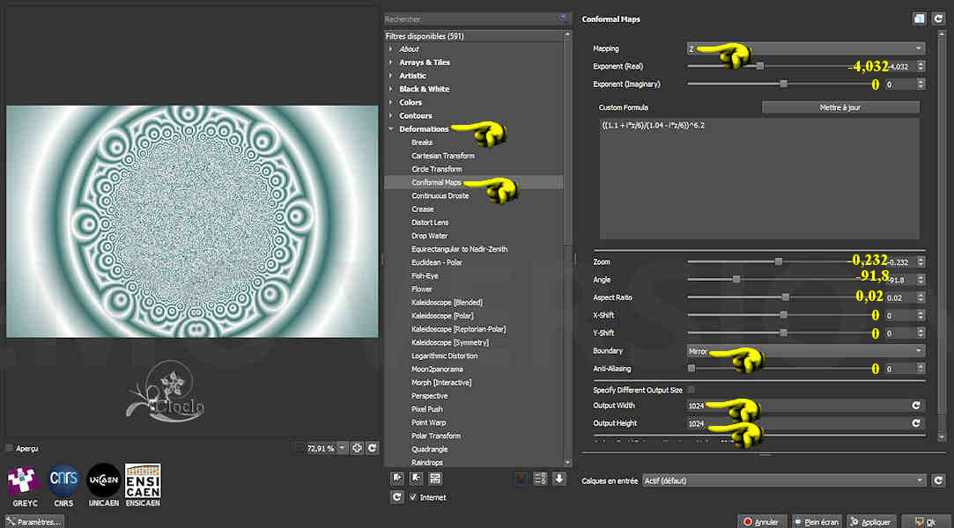
Task: Click the update filters refresh icon beside Internet
Action: (x=397, y=497)
